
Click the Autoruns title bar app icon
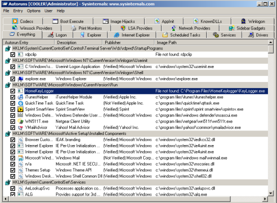[5, 4]
